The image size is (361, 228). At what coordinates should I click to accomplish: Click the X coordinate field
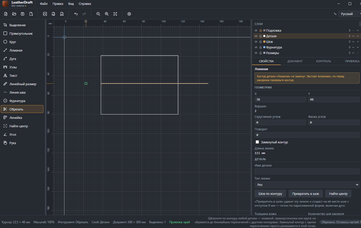[x=280, y=99]
